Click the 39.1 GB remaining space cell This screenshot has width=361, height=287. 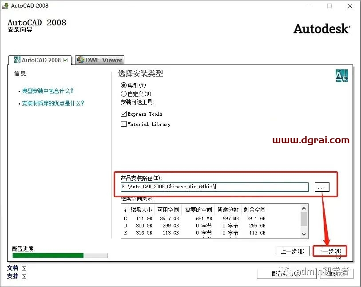coord(256,218)
